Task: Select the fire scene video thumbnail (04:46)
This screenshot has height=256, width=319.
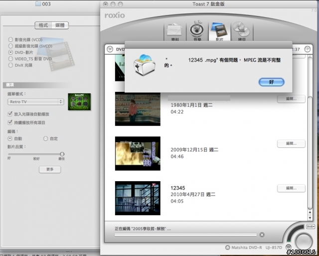Action: pos(138,153)
